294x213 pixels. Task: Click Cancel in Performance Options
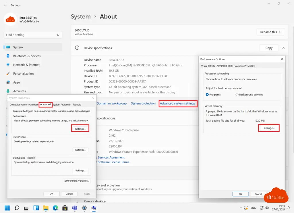click(x=258, y=194)
